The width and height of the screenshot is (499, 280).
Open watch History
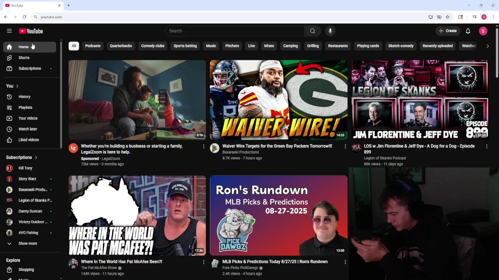click(x=30, y=97)
